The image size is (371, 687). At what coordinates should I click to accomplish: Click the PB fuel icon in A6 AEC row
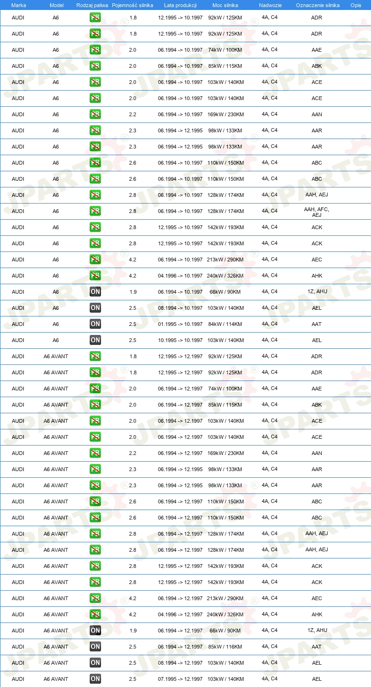pos(95,260)
